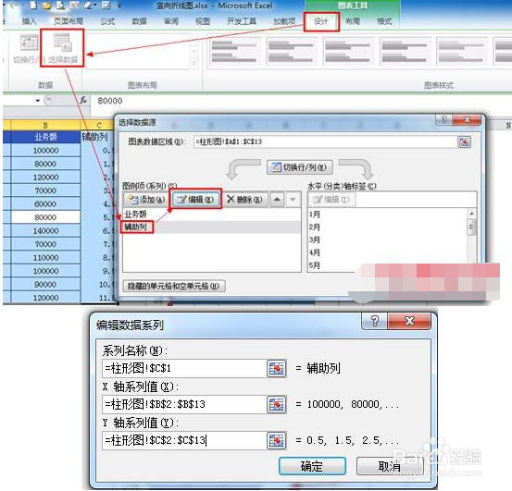The height and width of the screenshot is (491, 512).
Task: Click the 业务额 header cell
Action: 45,137
